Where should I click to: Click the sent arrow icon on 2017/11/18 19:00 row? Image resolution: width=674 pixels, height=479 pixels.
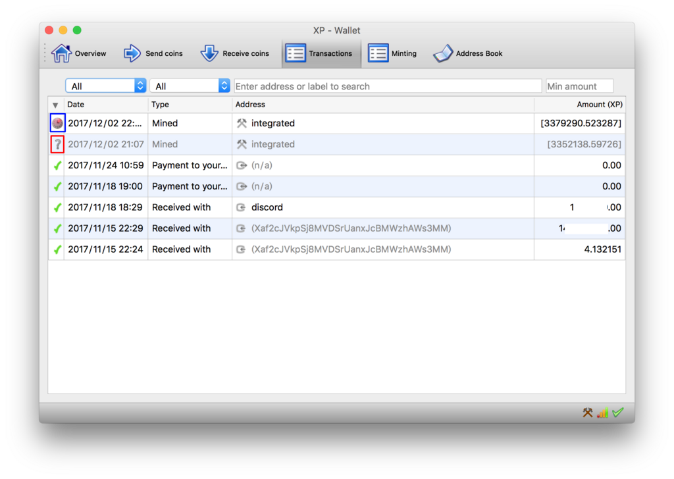[x=242, y=186]
